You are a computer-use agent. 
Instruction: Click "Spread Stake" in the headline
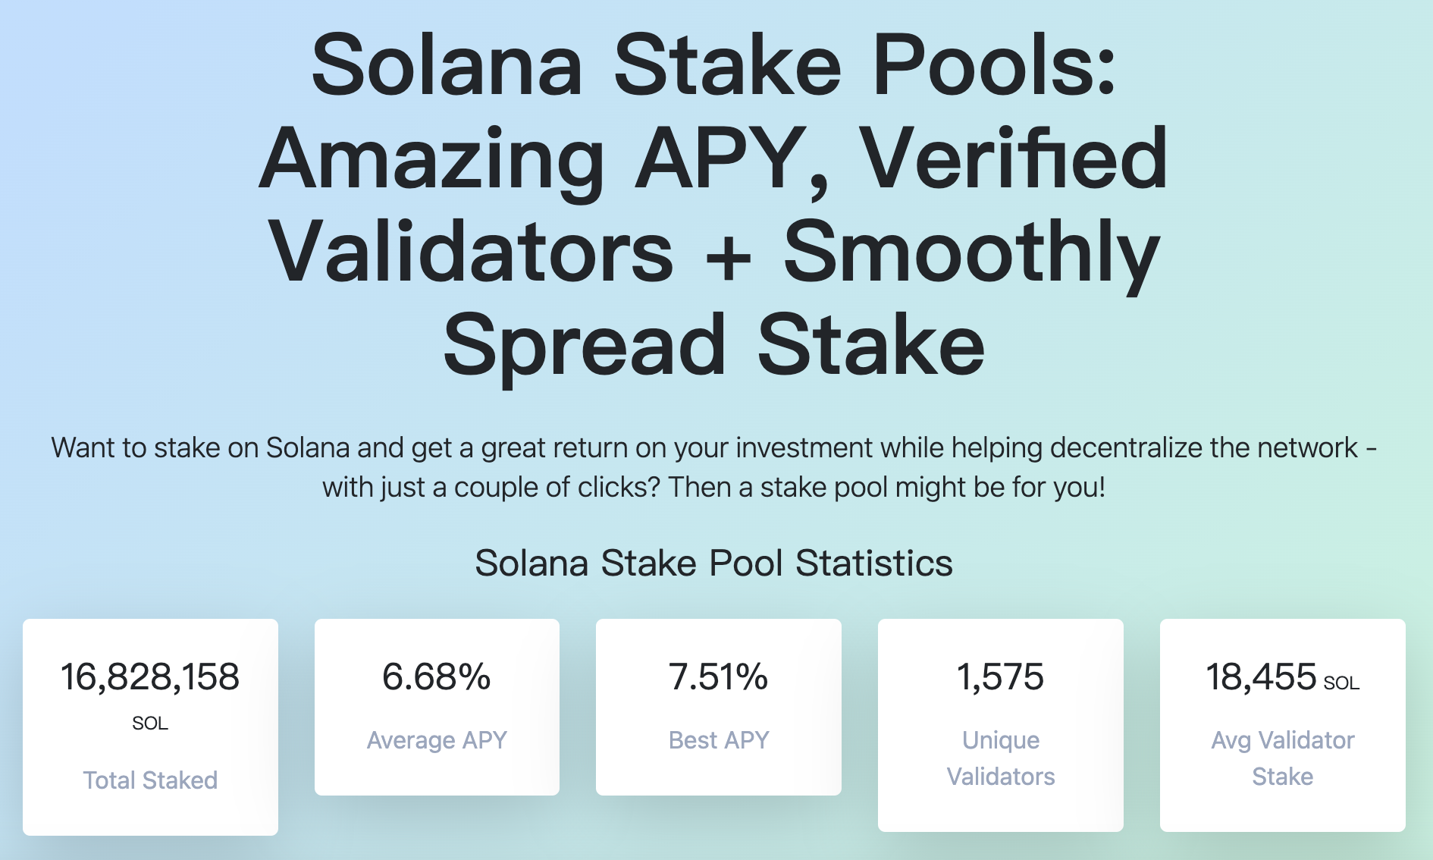[713, 345]
